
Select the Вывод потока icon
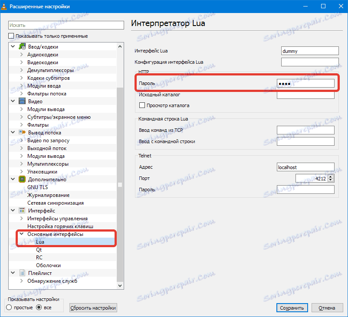pyautogui.click(x=22, y=132)
